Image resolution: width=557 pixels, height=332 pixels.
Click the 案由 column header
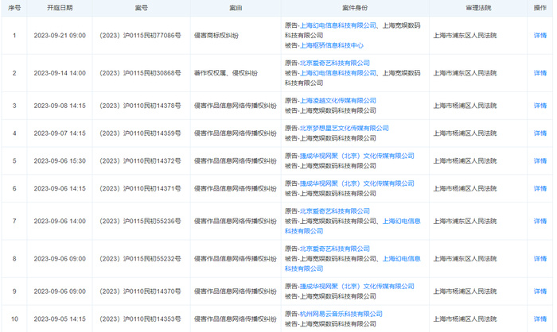(x=236, y=8)
